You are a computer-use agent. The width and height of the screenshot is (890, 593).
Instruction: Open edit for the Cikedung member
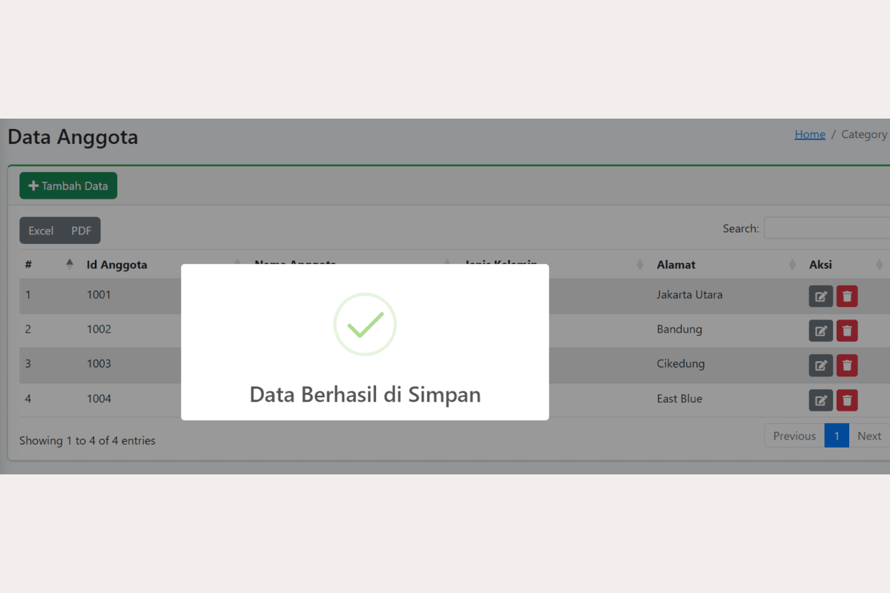820,365
